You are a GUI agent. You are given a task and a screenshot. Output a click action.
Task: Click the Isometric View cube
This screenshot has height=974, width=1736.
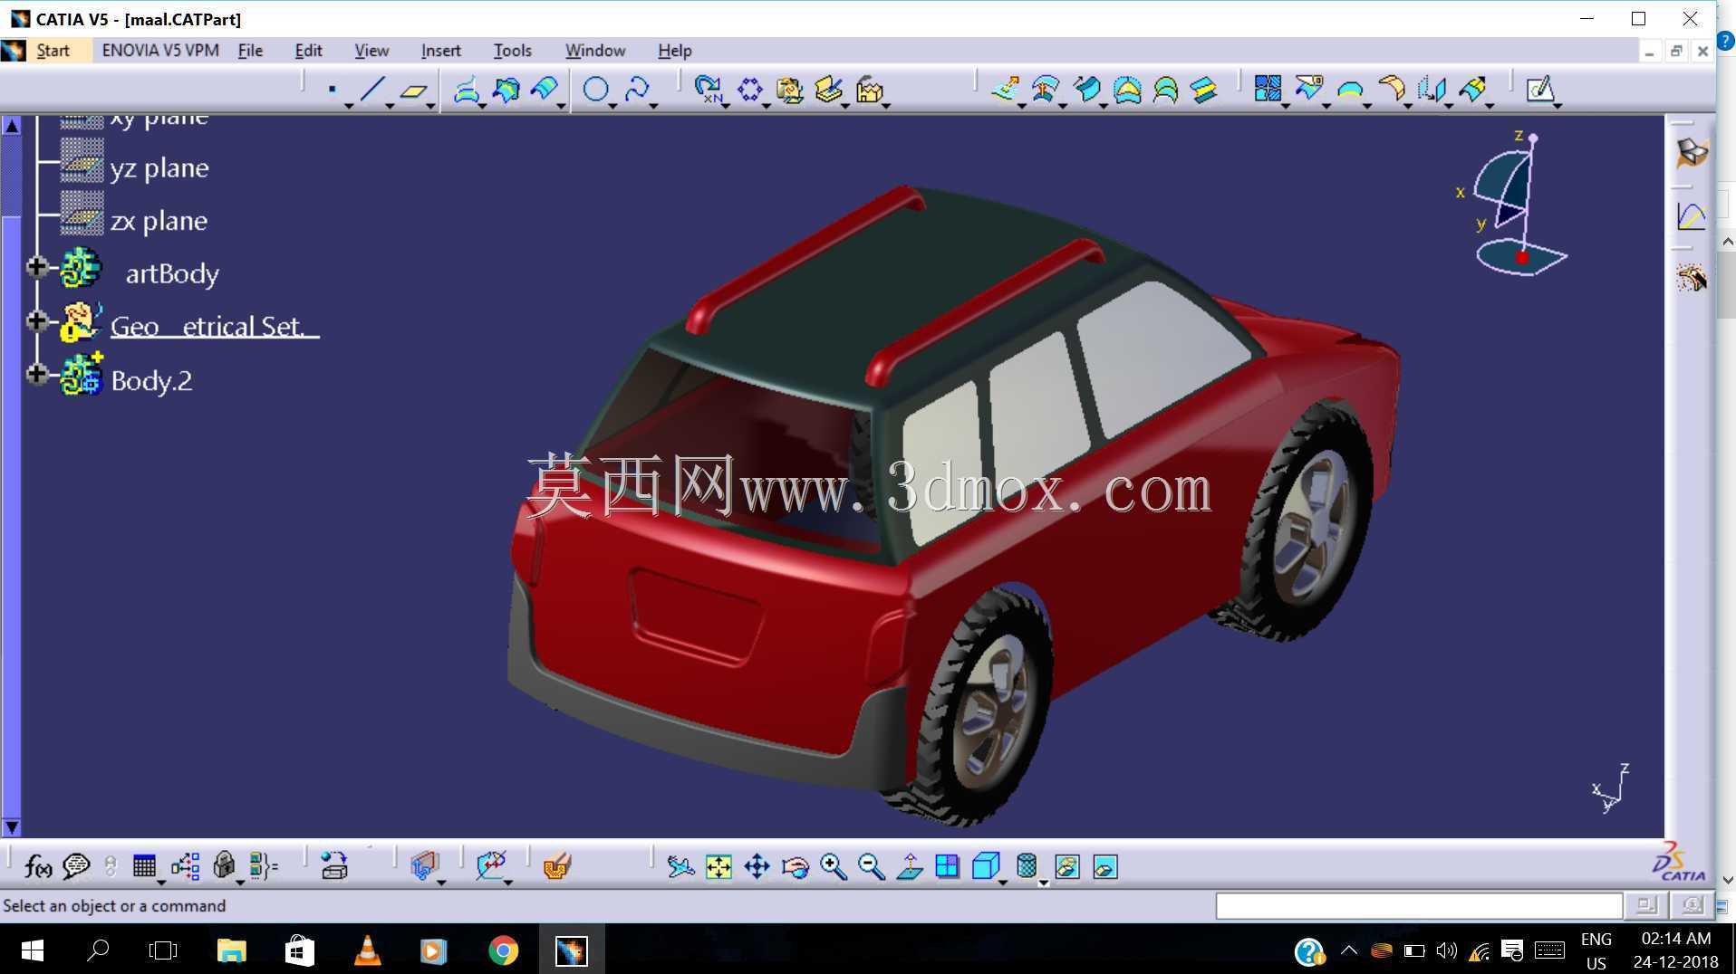pyautogui.click(x=985, y=866)
